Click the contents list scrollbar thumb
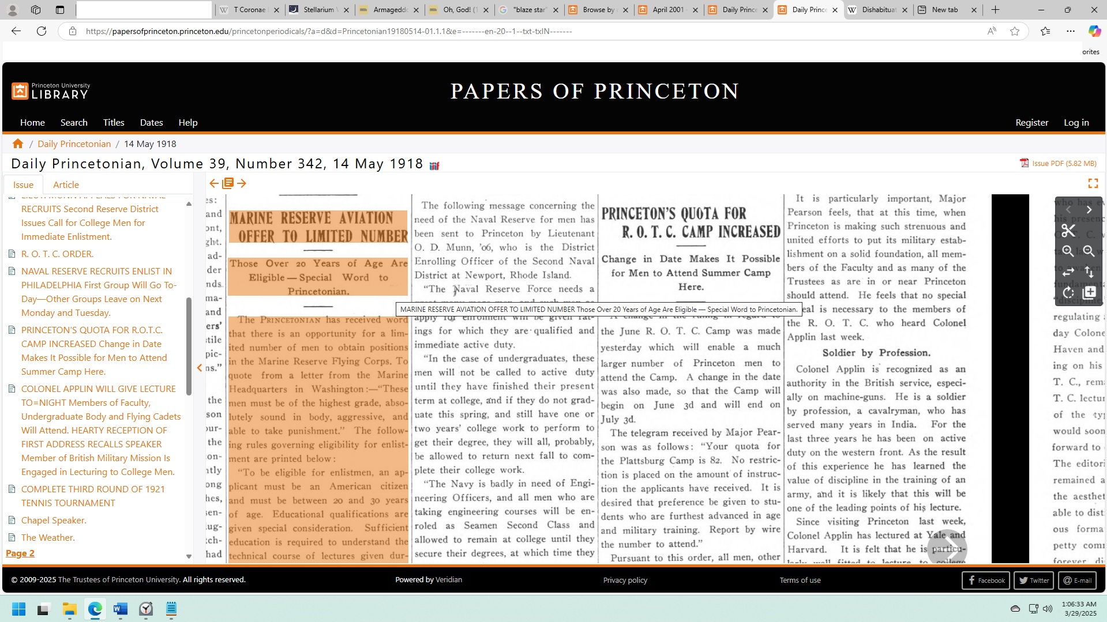This screenshot has width=1107, height=622. point(189,346)
